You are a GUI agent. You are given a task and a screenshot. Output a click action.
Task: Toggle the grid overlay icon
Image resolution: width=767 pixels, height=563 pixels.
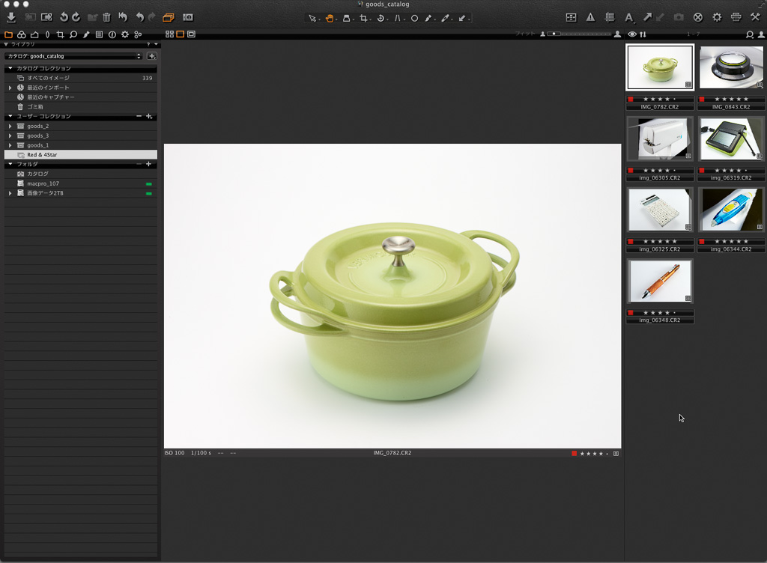609,17
